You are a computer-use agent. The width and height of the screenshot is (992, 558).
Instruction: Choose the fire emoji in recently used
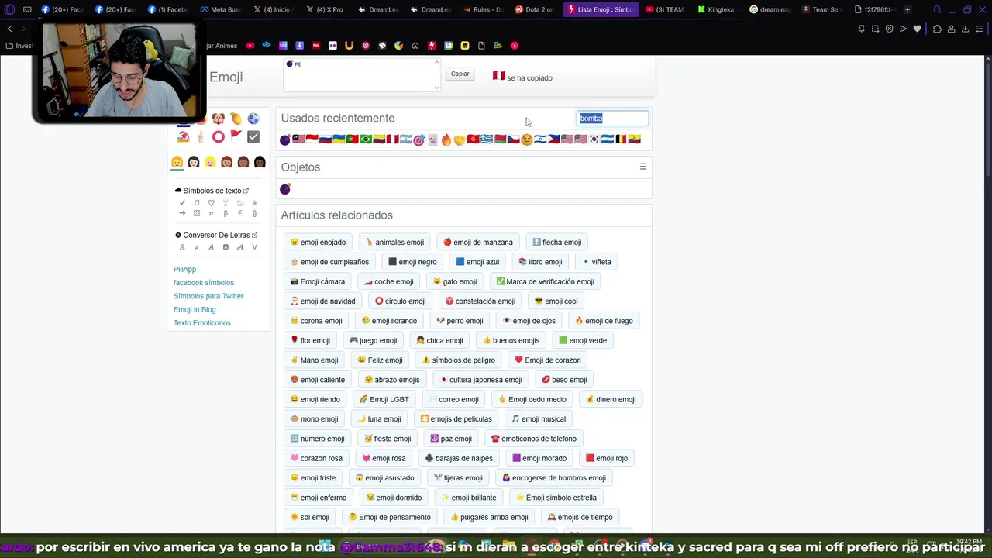[446, 139]
